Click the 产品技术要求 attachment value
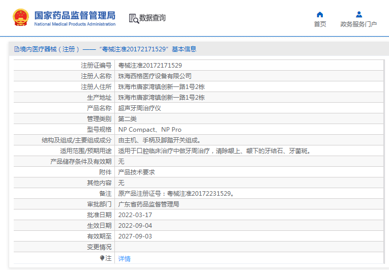The image size is (389, 270). coord(136,172)
